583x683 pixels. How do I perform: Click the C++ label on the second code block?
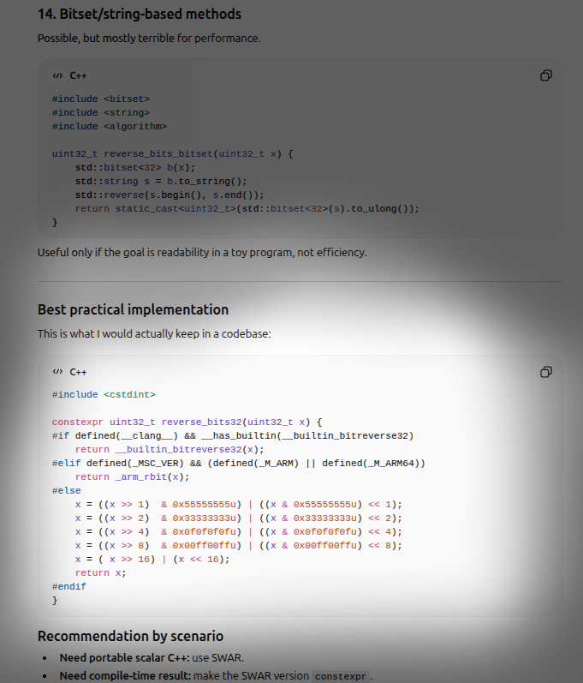coord(78,372)
